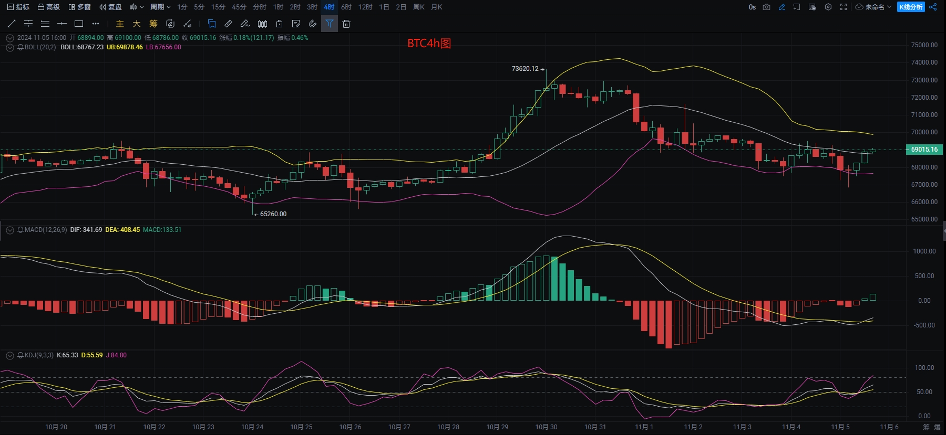The image size is (946, 435).
Task: Click the K线分析 button
Action: coord(911,7)
